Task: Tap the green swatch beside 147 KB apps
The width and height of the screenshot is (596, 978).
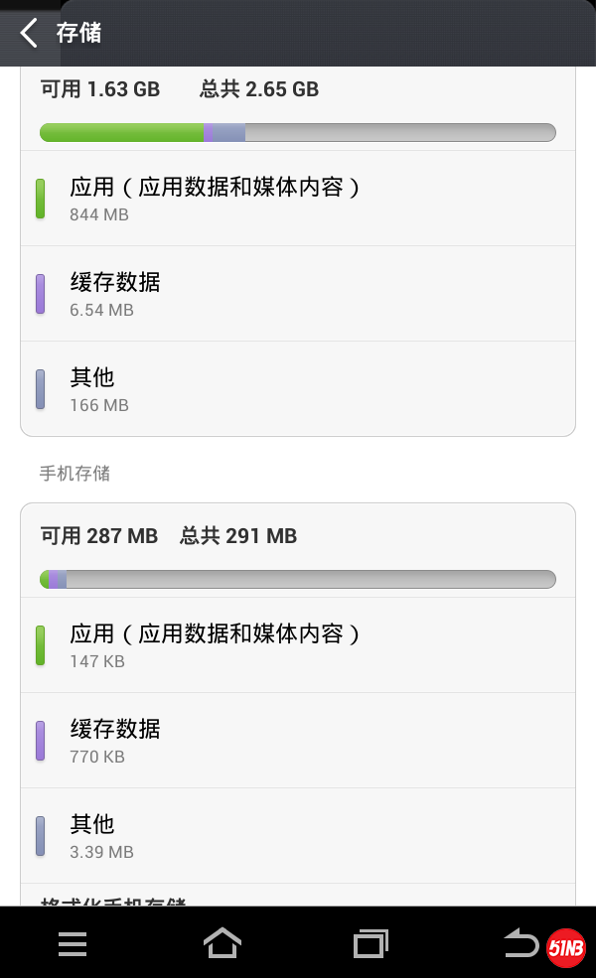Action: click(x=41, y=645)
